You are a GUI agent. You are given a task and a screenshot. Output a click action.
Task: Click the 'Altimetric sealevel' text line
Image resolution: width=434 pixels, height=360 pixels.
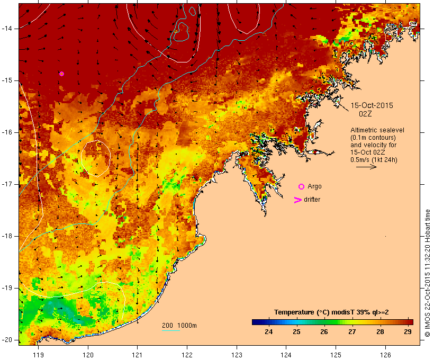tap(377, 130)
